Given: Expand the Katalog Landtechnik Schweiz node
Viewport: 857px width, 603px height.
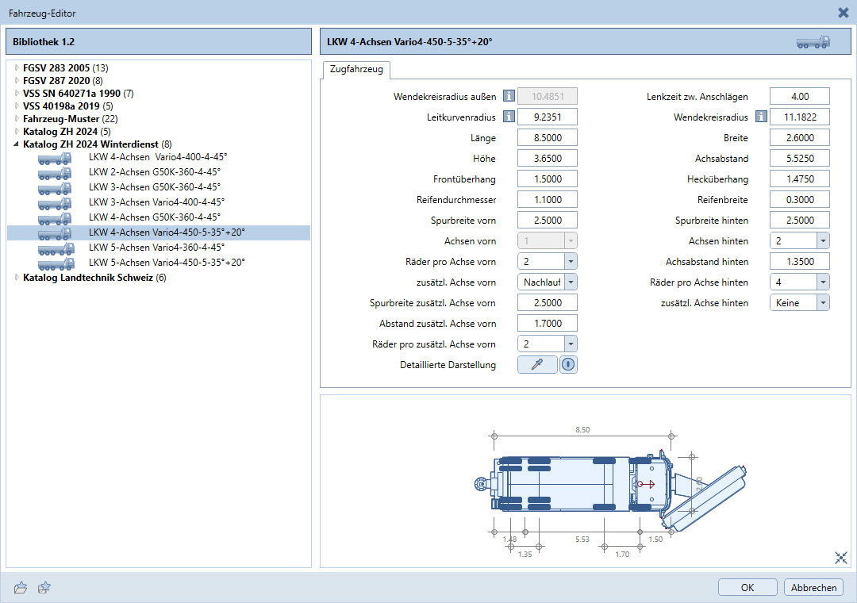Looking at the screenshot, I should [x=17, y=278].
